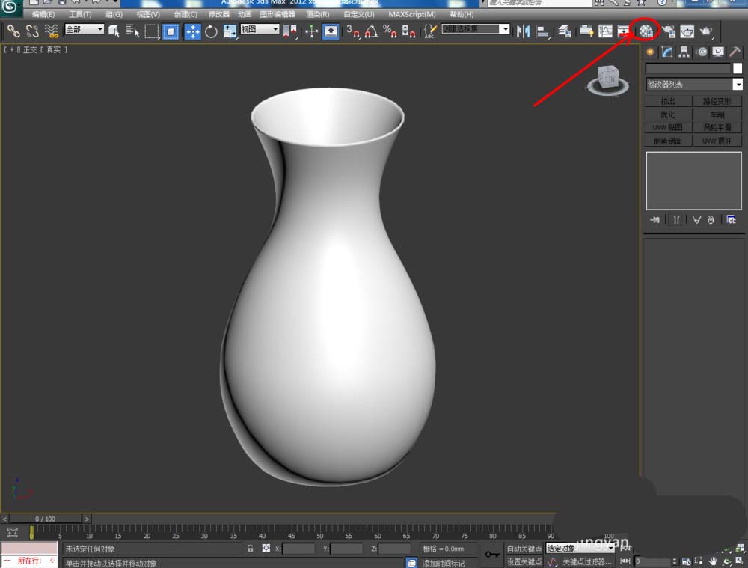Click the 车削 lathe modifier button

coord(717,114)
